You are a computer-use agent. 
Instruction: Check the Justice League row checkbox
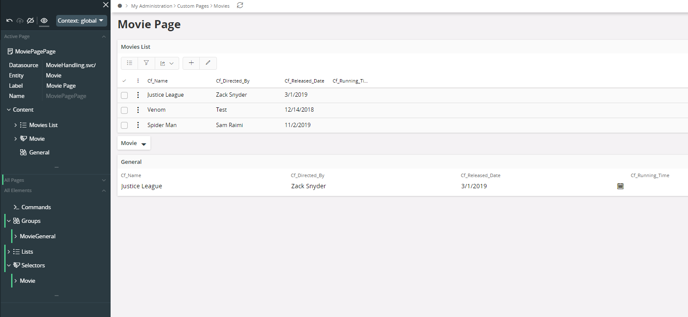(x=124, y=95)
